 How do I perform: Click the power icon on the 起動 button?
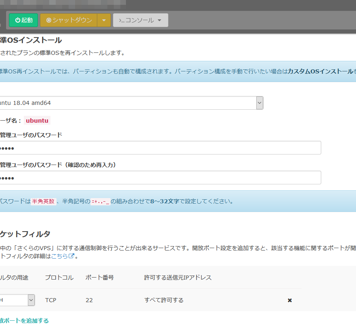pos(17,20)
